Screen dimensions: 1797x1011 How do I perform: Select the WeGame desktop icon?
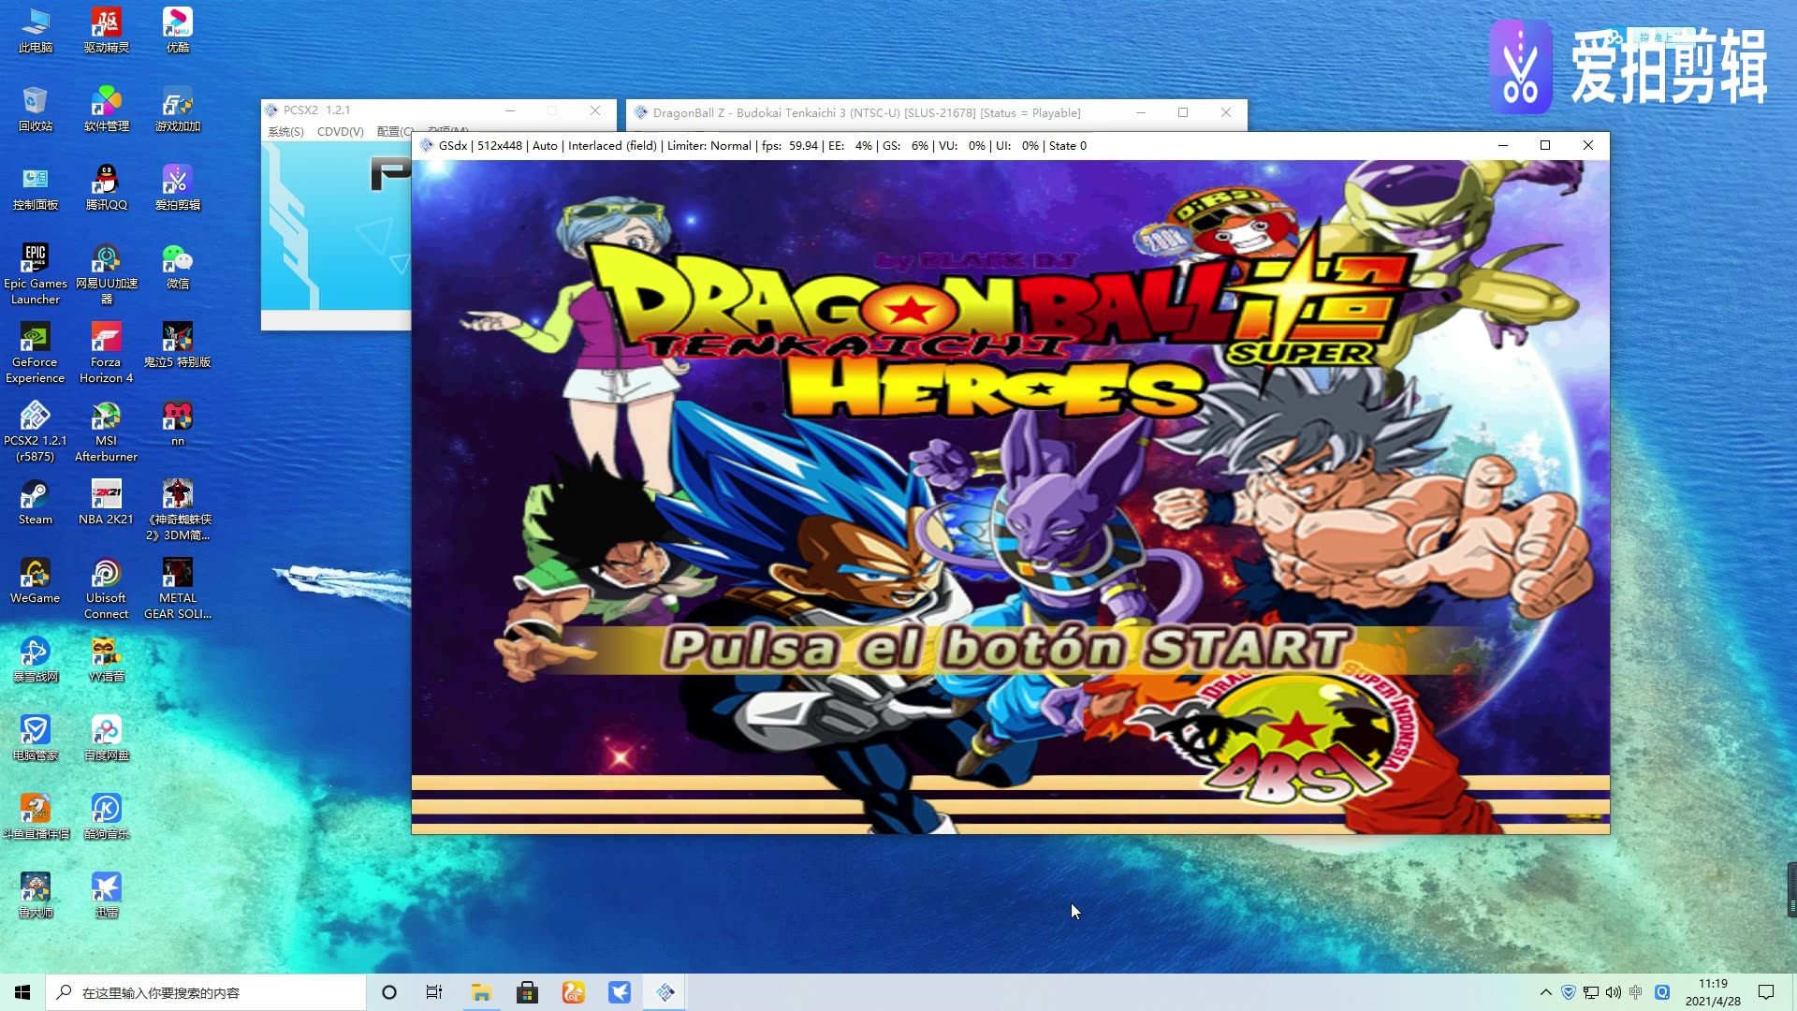[x=36, y=580]
